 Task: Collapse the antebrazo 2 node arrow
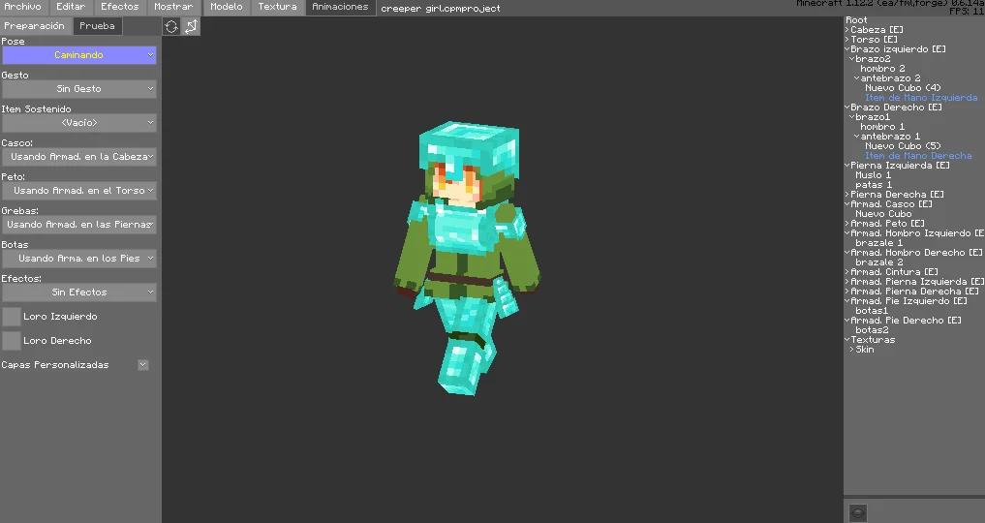tap(857, 78)
